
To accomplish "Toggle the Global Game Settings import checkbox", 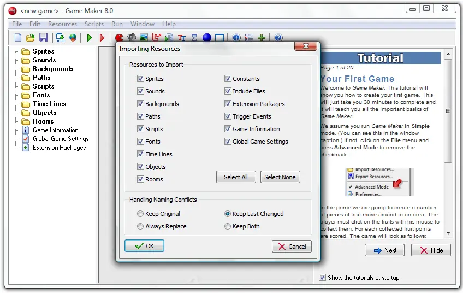I will coord(228,142).
